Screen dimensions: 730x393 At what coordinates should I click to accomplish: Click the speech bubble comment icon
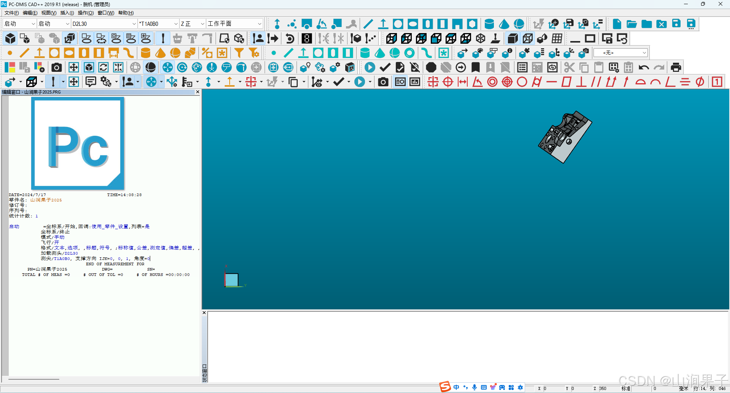[91, 82]
